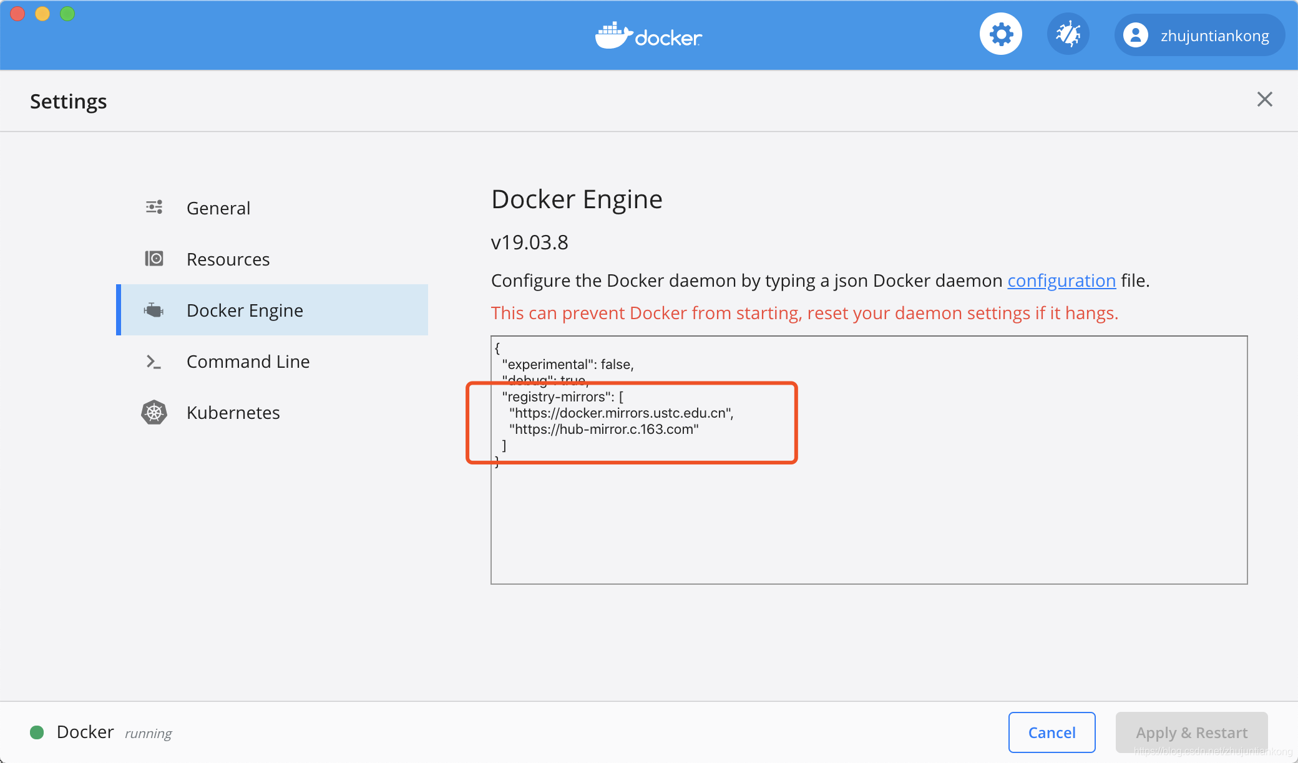Open the settings gear icon
This screenshot has height=763, width=1298.
click(x=1000, y=34)
